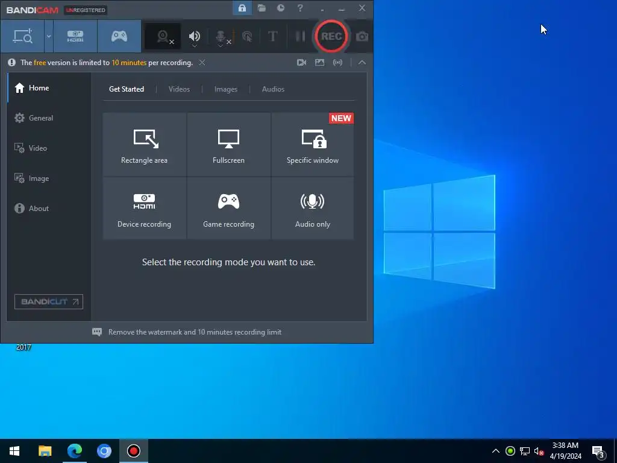
Task: Choose Audio only recording mode
Action: point(313,208)
